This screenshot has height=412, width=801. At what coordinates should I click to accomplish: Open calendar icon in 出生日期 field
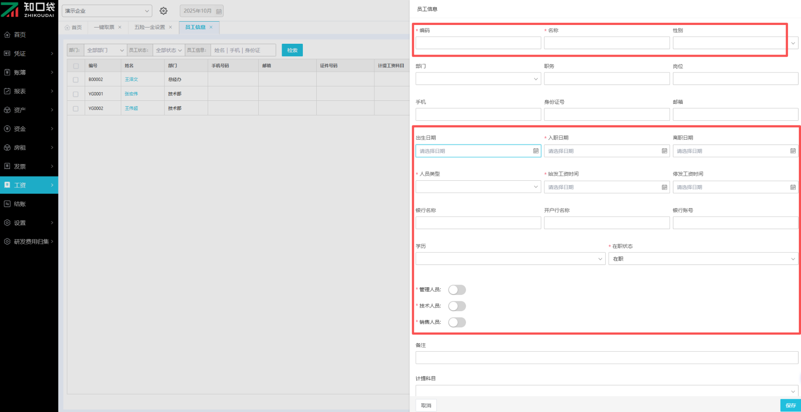point(536,151)
